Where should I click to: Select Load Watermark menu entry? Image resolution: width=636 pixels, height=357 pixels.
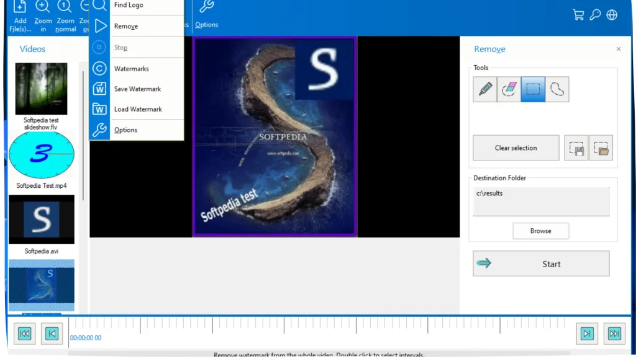click(138, 109)
